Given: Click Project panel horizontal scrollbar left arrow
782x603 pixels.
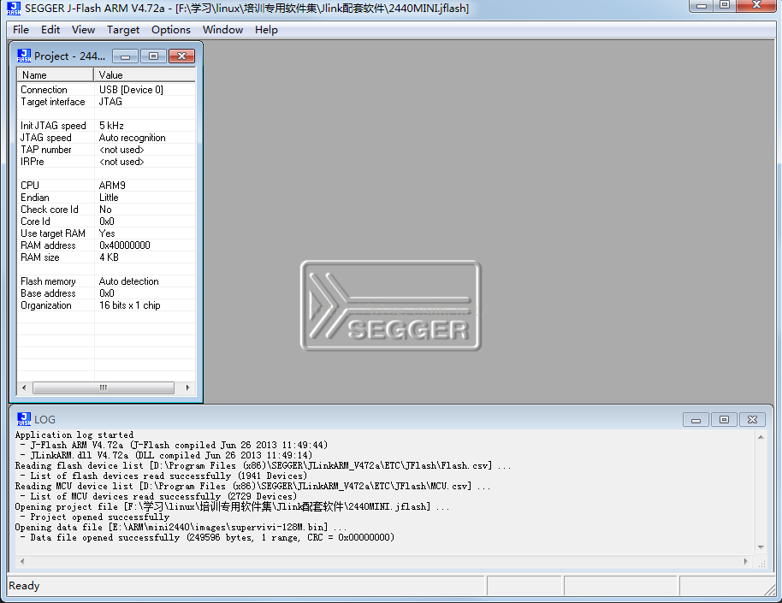Looking at the screenshot, I should (x=24, y=387).
